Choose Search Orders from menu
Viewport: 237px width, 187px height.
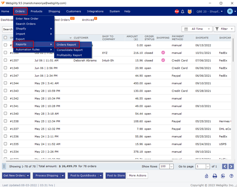point(26,24)
